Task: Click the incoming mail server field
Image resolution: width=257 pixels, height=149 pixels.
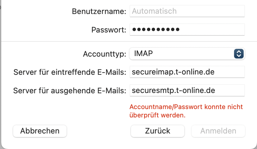Action: pyautogui.click(x=187, y=72)
